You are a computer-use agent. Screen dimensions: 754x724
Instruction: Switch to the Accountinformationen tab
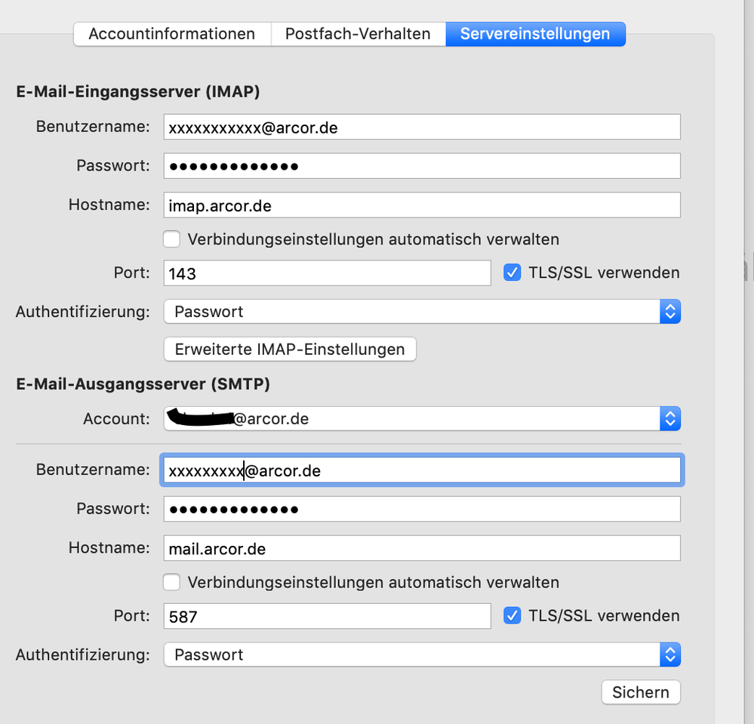(171, 34)
